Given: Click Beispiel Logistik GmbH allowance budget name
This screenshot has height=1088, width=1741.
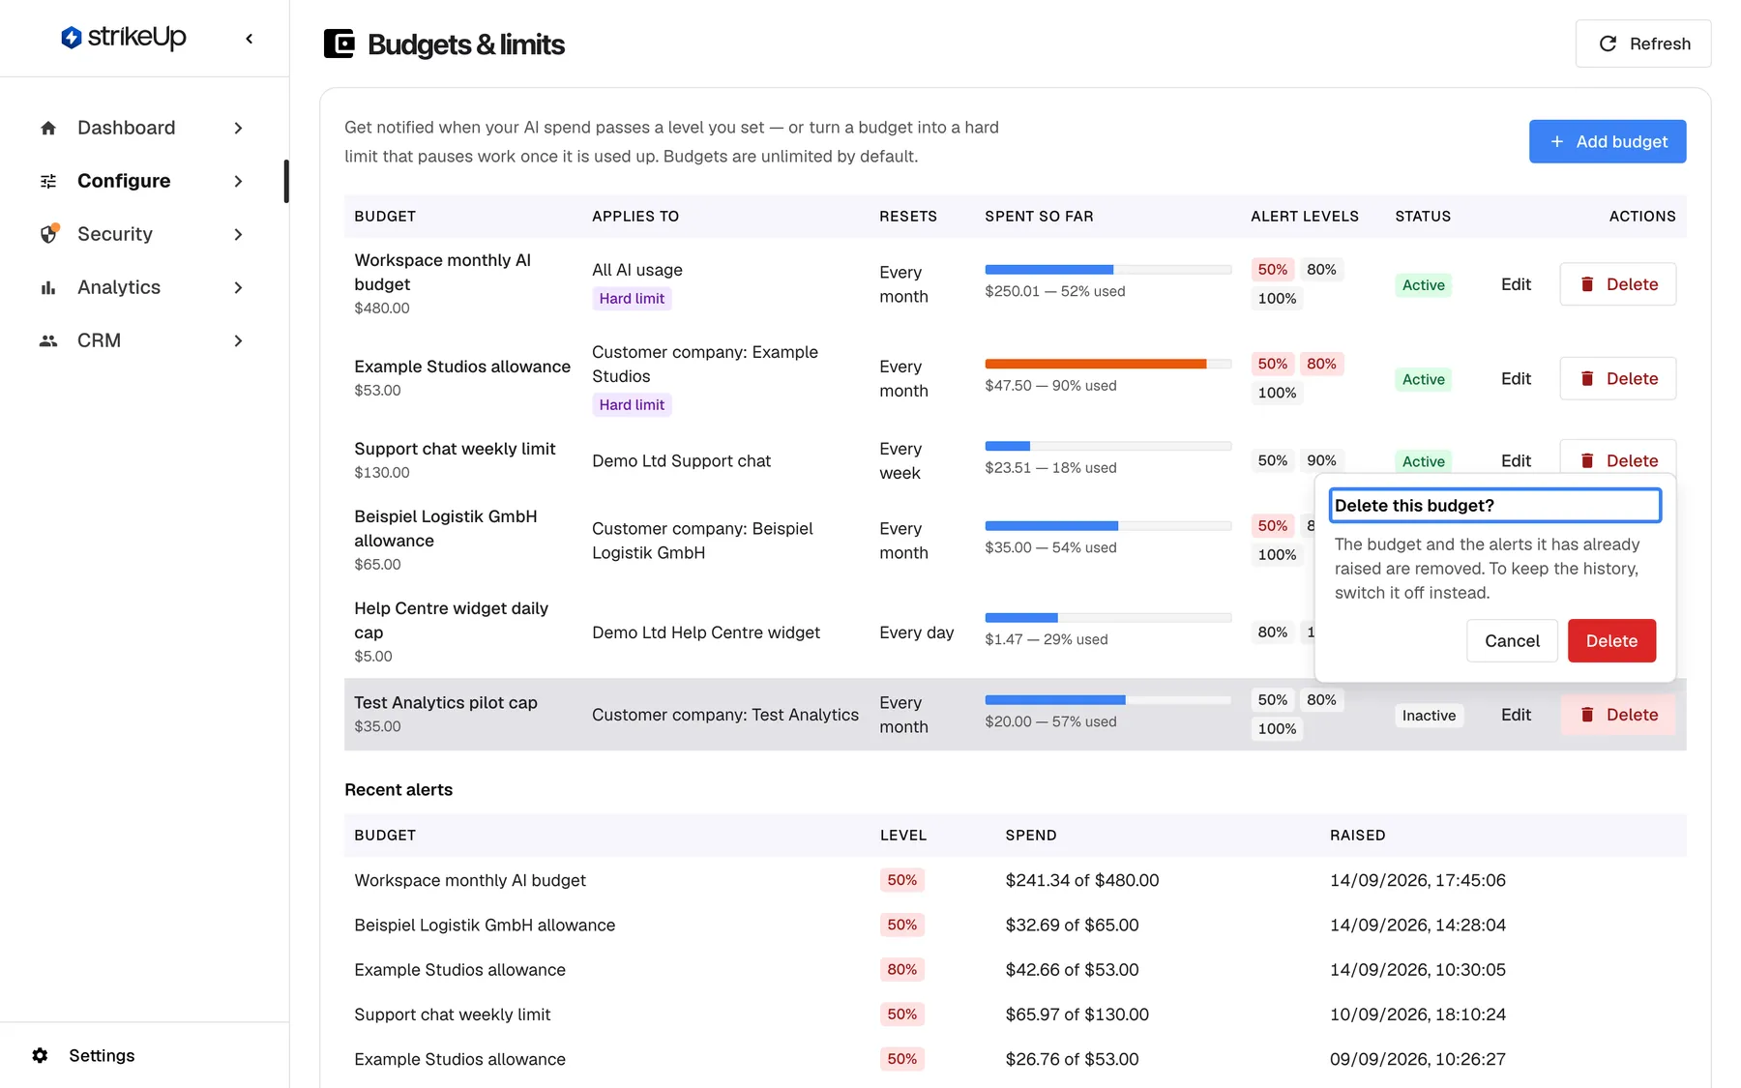Looking at the screenshot, I should (445, 528).
